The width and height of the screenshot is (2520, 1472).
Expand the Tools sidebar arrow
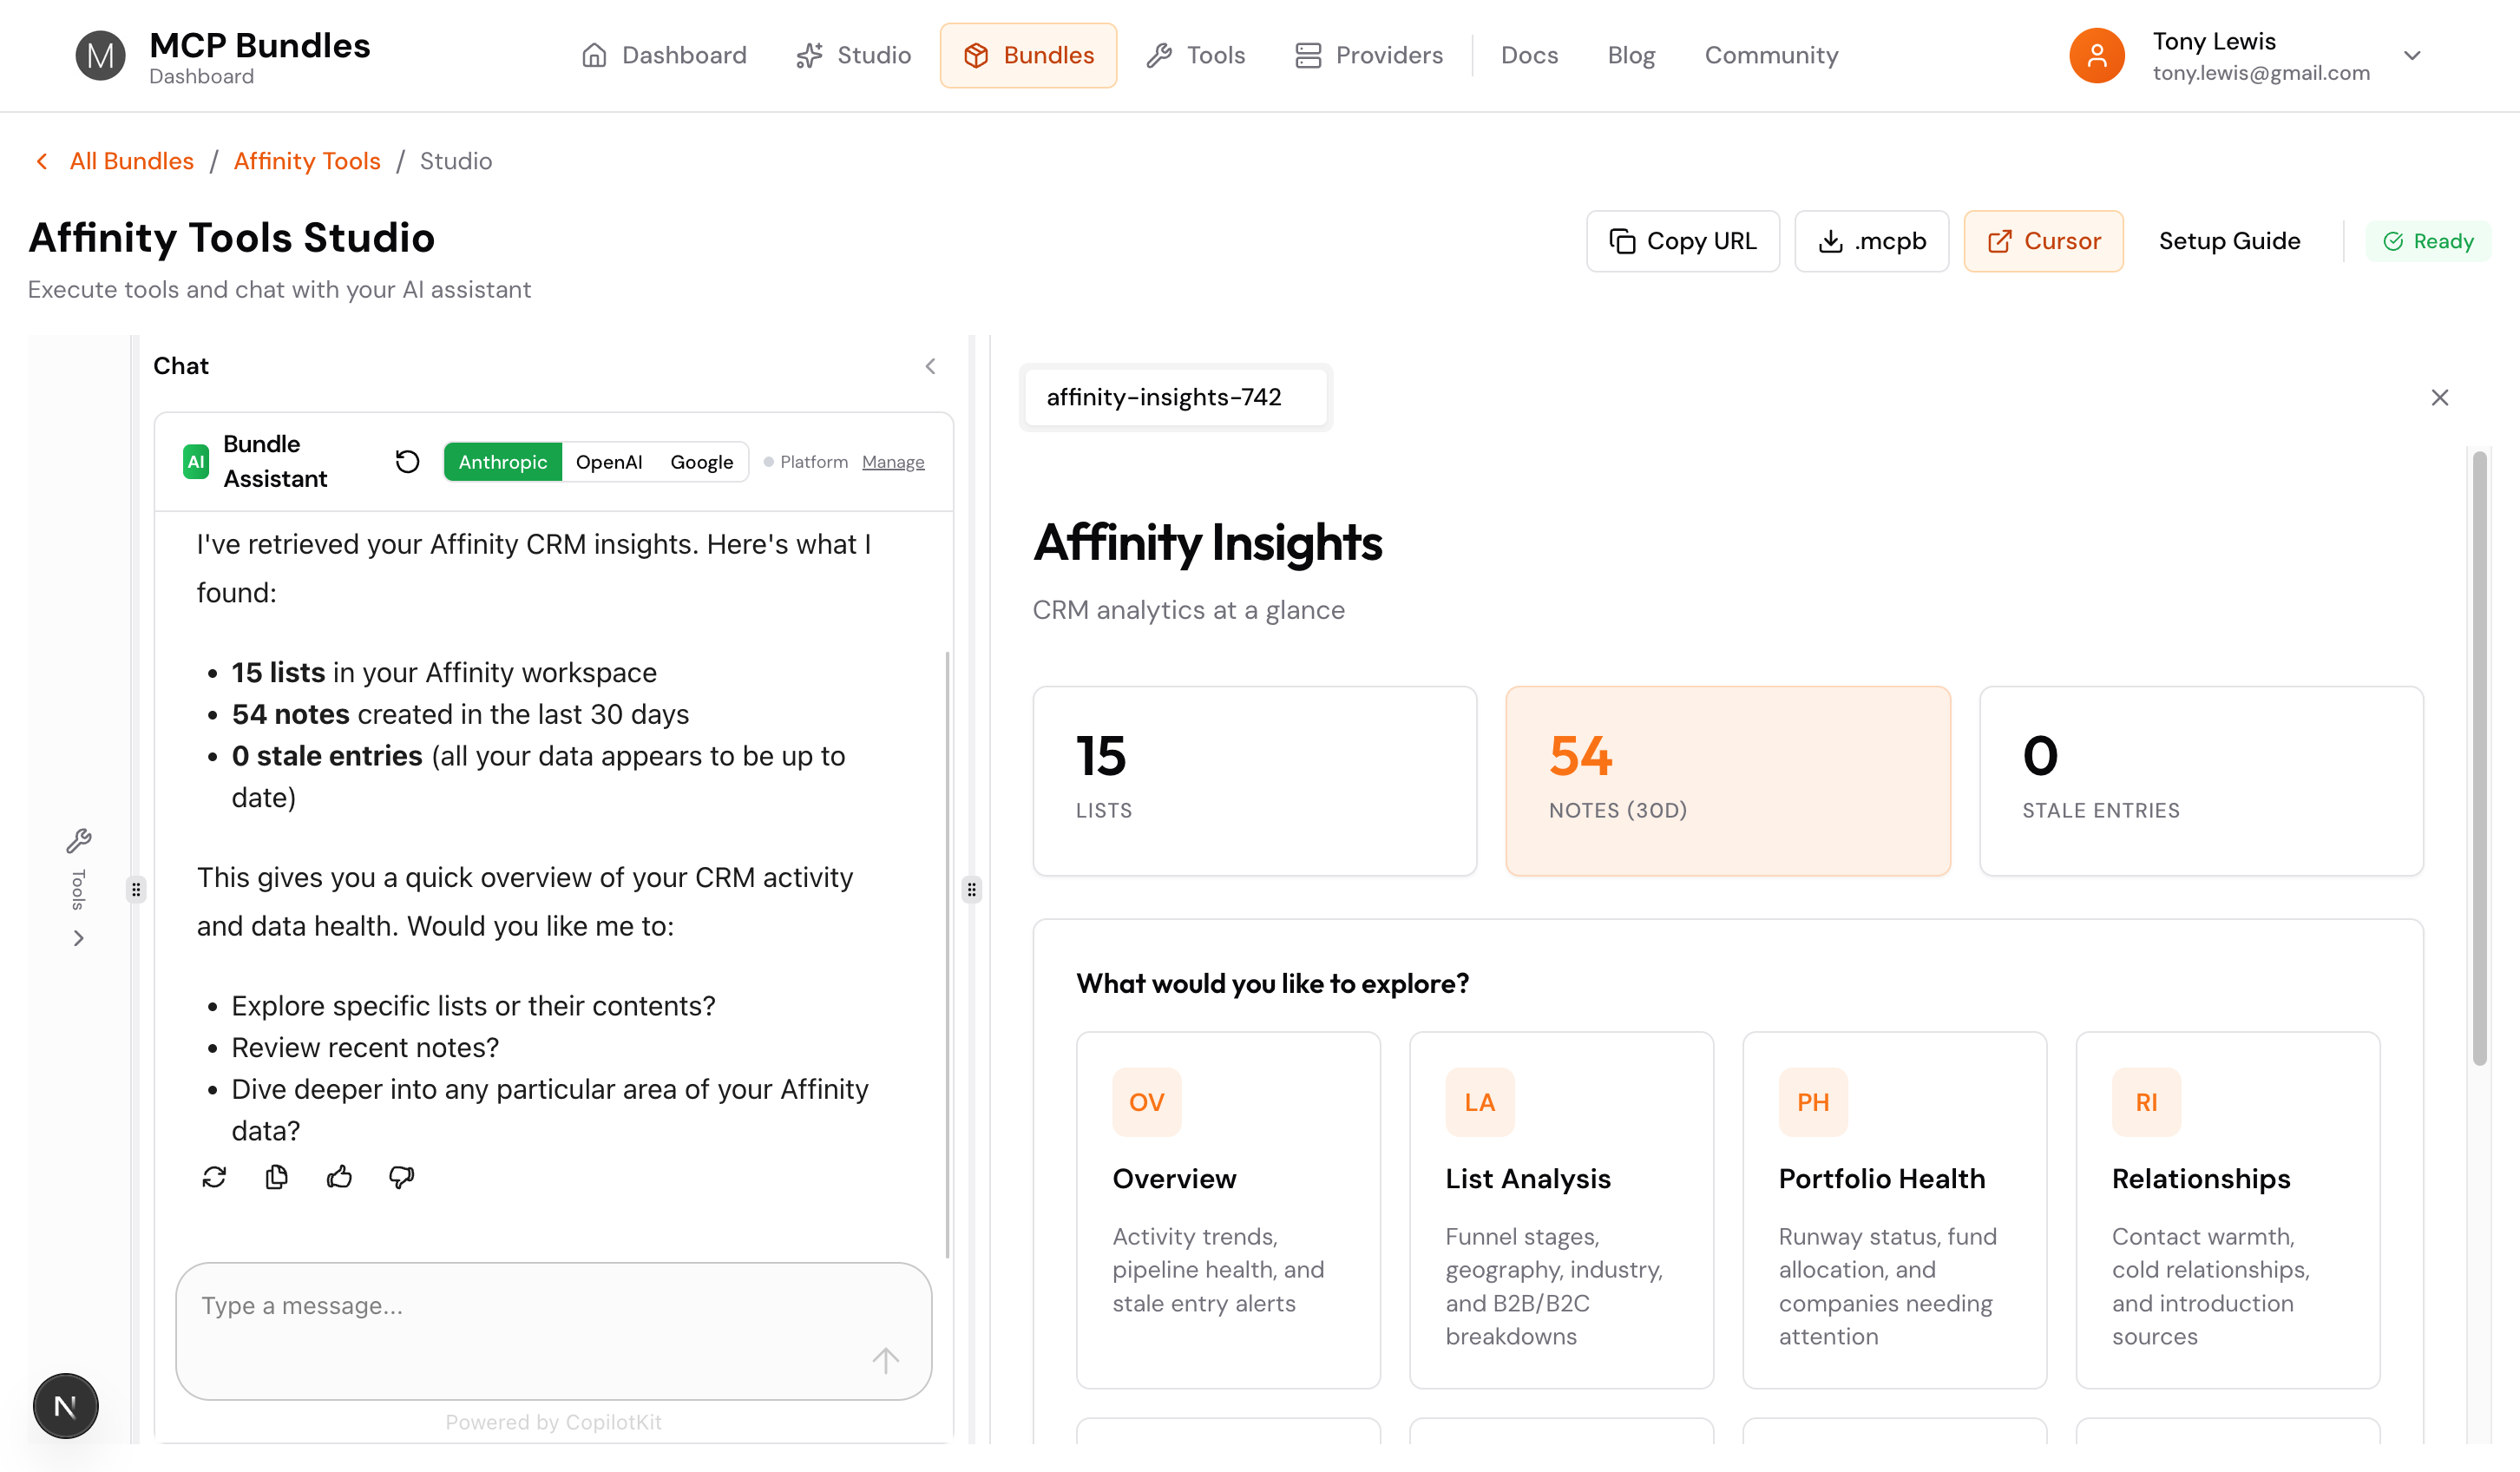click(78, 938)
